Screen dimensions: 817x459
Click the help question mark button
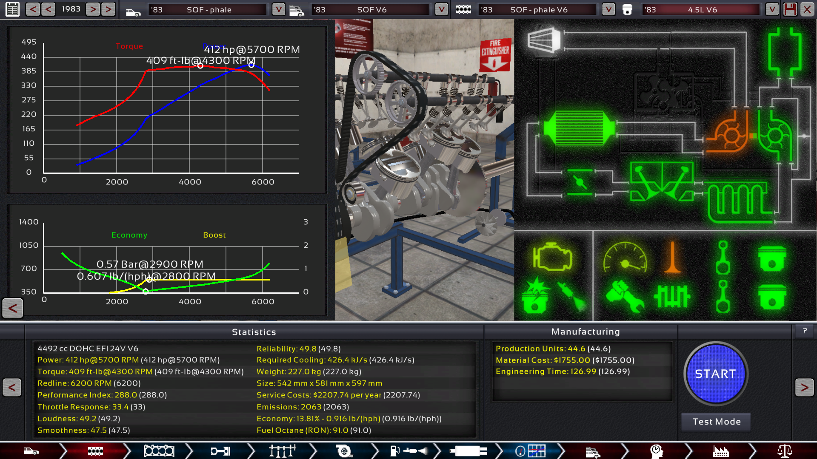point(805,331)
